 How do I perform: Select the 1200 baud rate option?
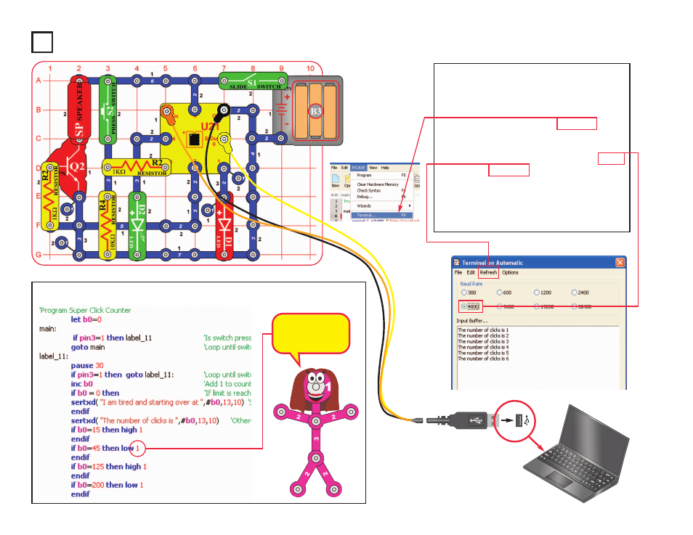543,293
